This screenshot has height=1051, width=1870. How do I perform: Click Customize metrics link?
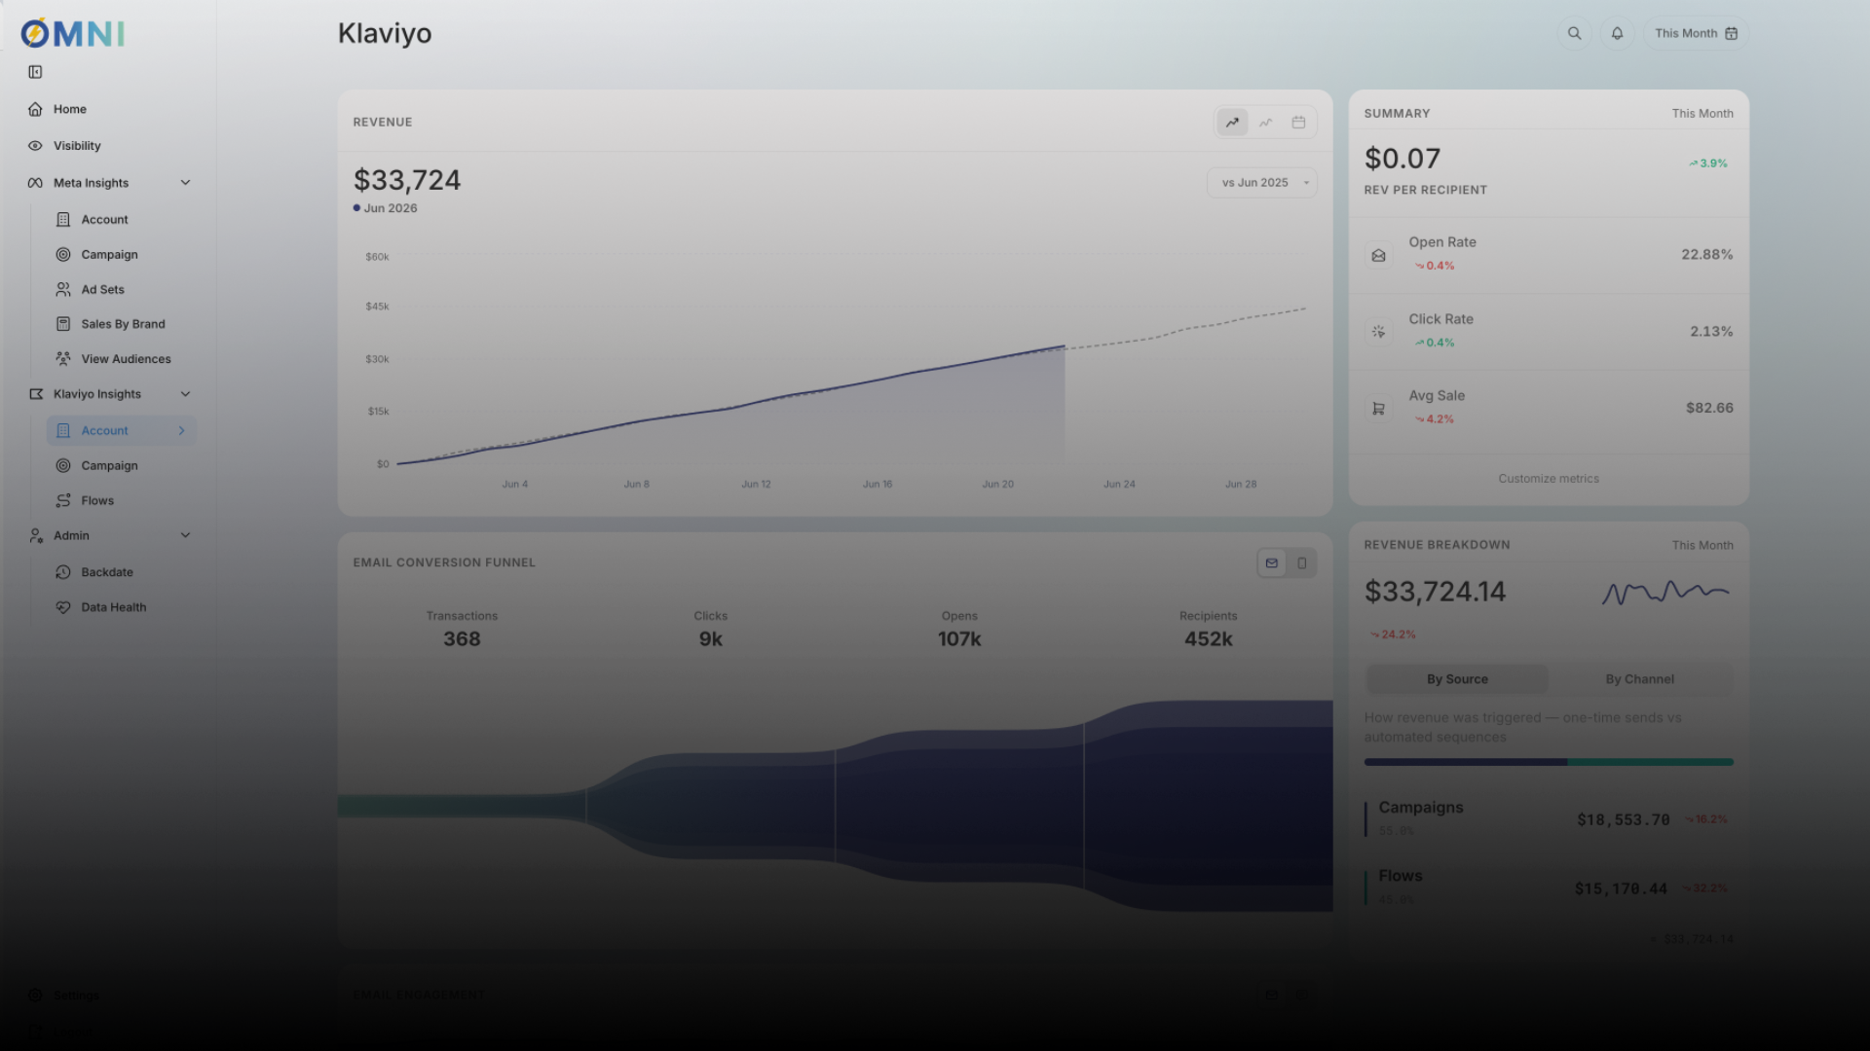pyautogui.click(x=1549, y=479)
